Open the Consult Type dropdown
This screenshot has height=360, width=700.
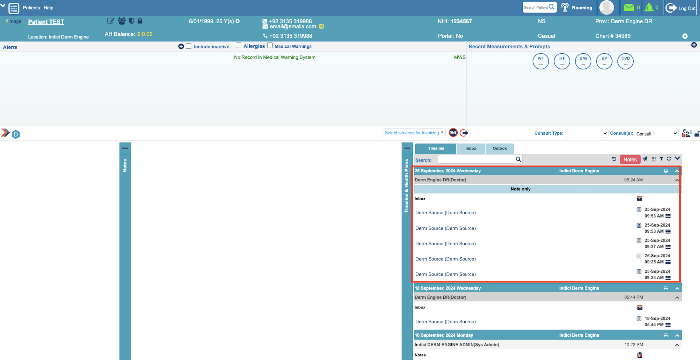(x=586, y=134)
